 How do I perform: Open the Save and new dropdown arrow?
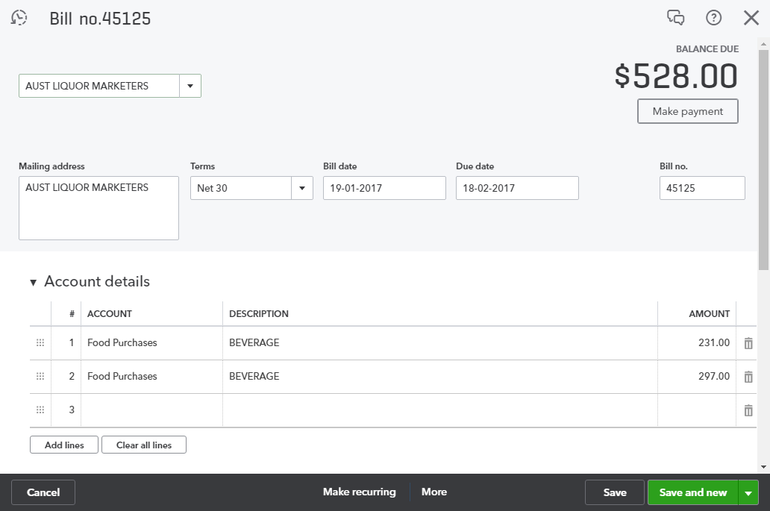[748, 492]
